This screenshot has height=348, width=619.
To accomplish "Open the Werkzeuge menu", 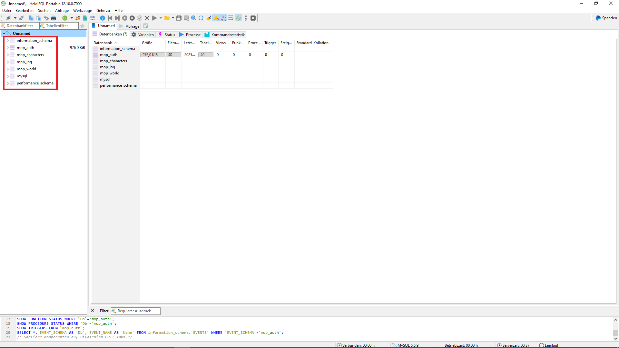I will (x=83, y=11).
